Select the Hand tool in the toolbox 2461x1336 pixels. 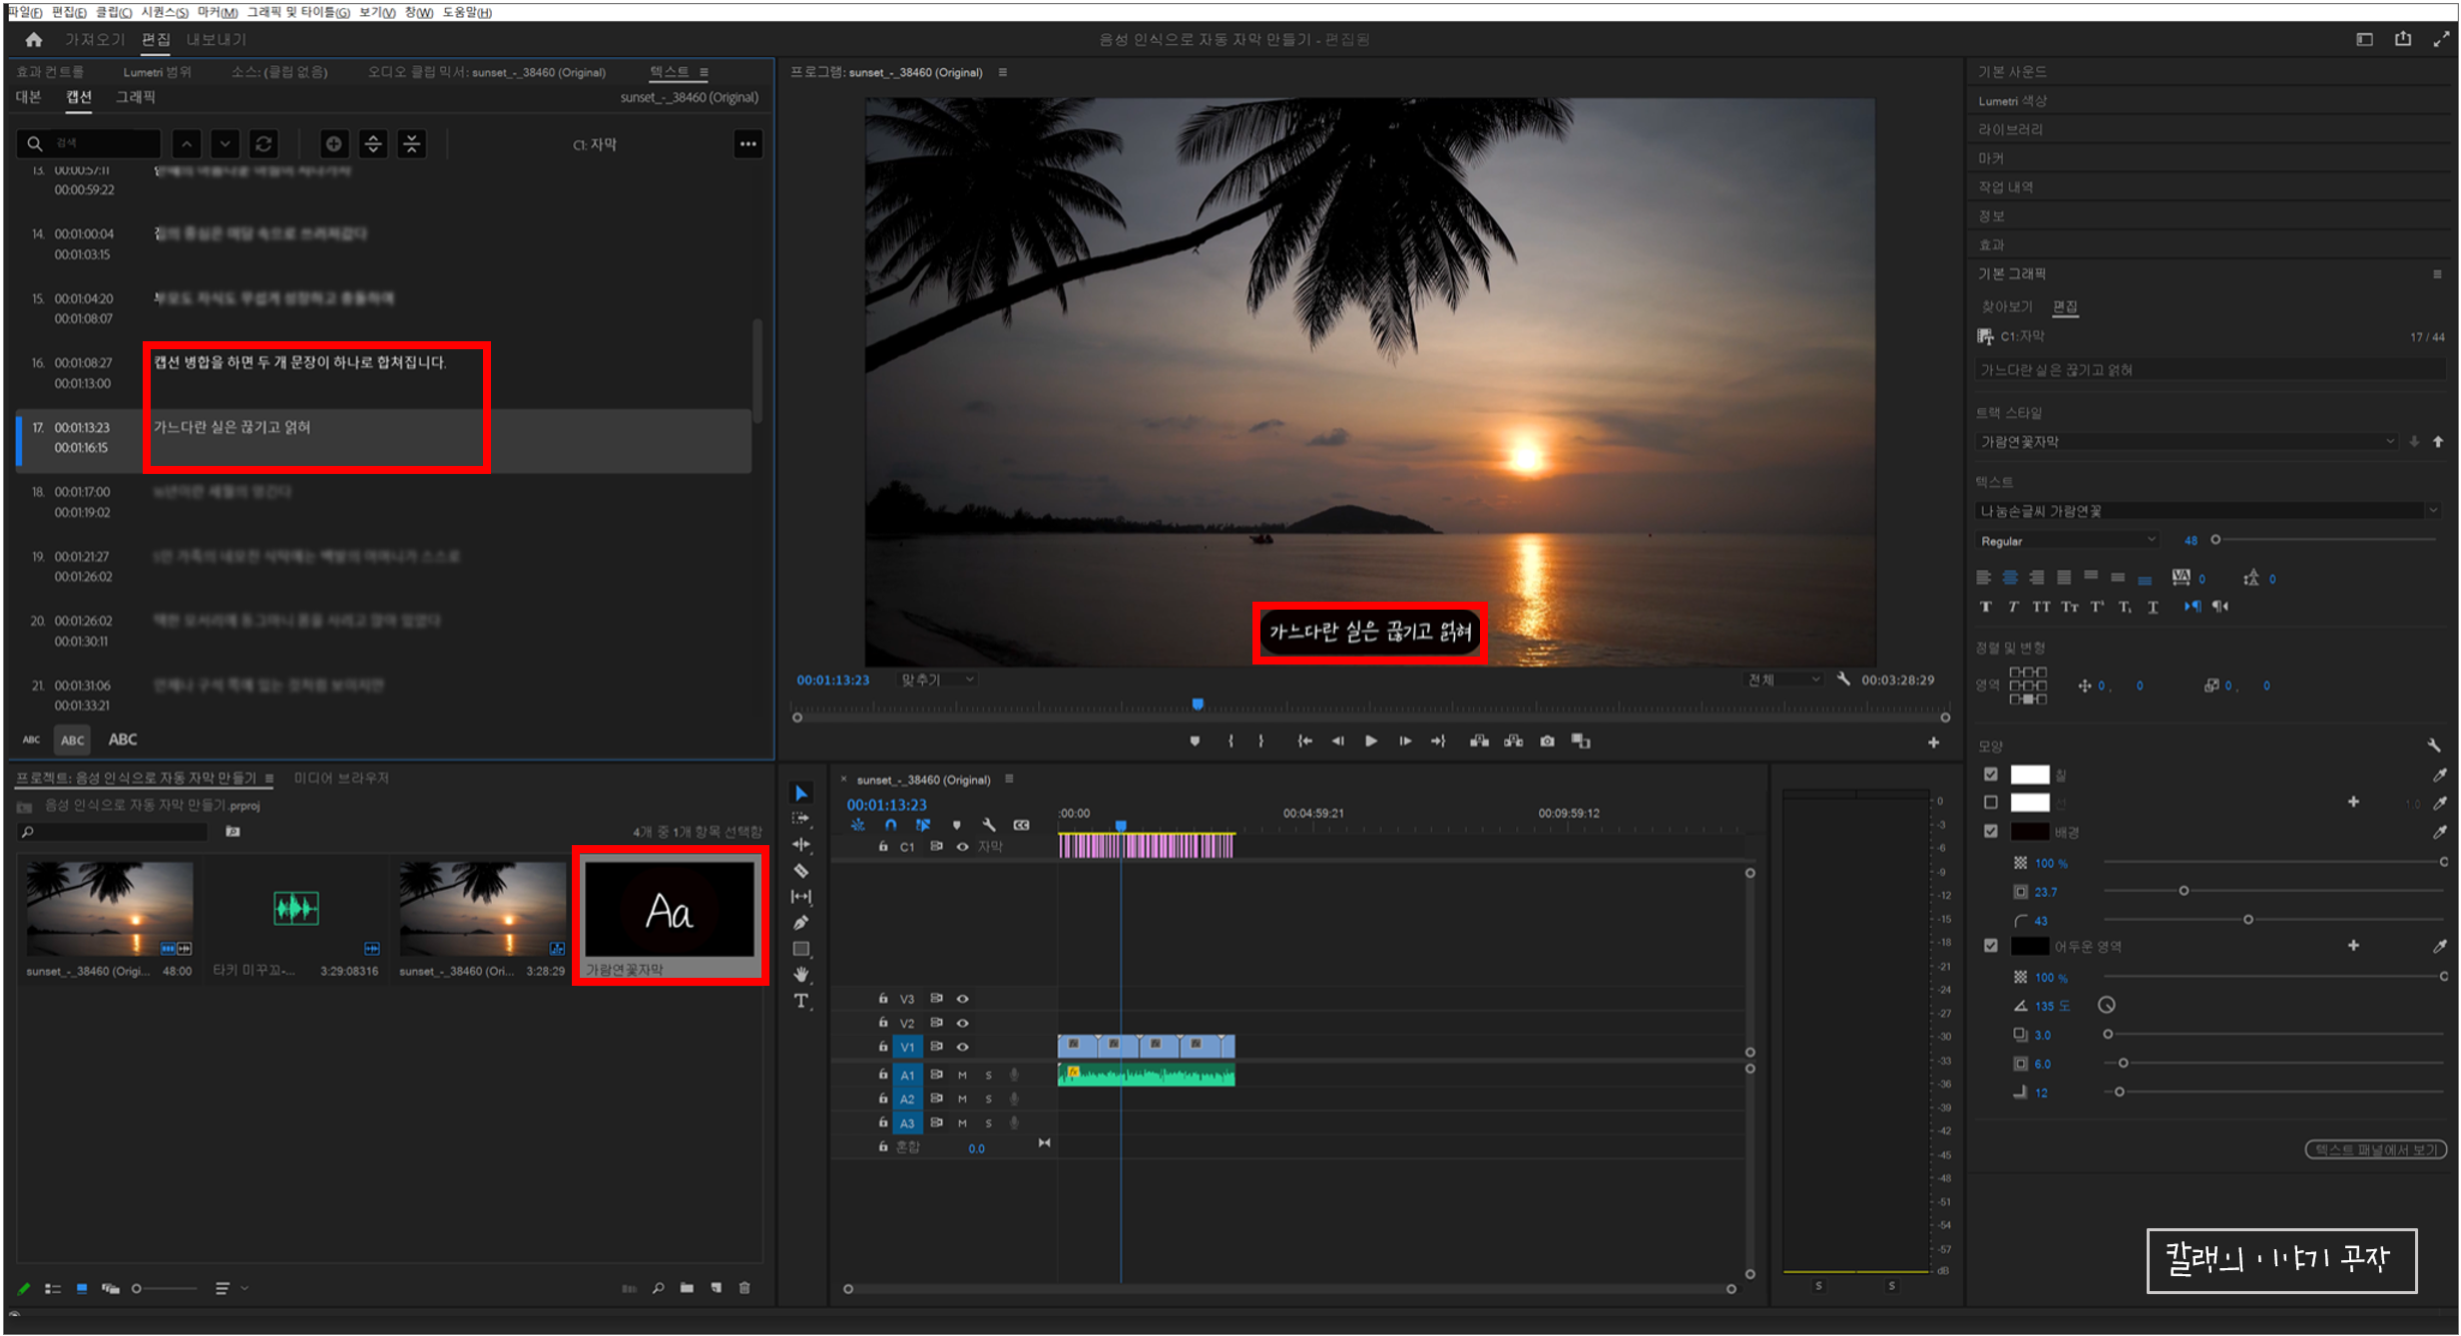pyautogui.click(x=800, y=975)
